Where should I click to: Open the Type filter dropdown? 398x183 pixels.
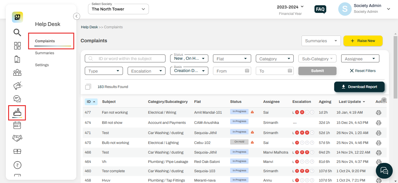[104, 71]
